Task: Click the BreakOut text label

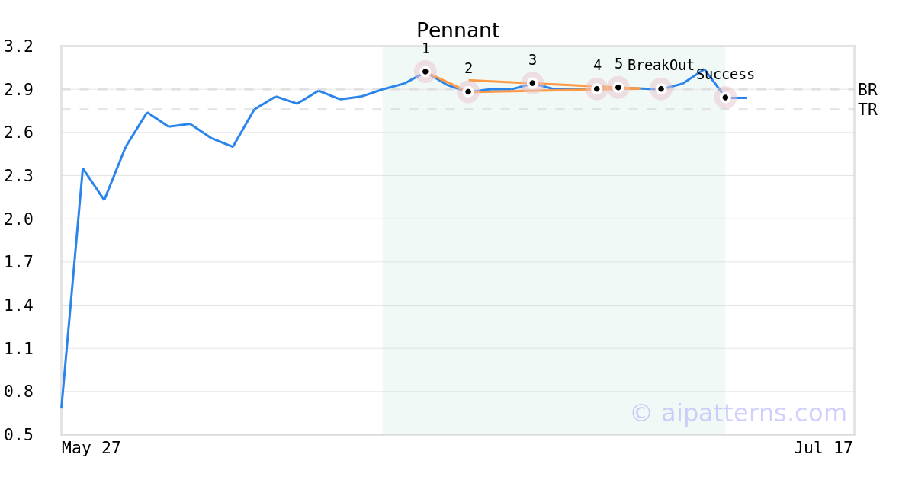Action: (x=661, y=66)
